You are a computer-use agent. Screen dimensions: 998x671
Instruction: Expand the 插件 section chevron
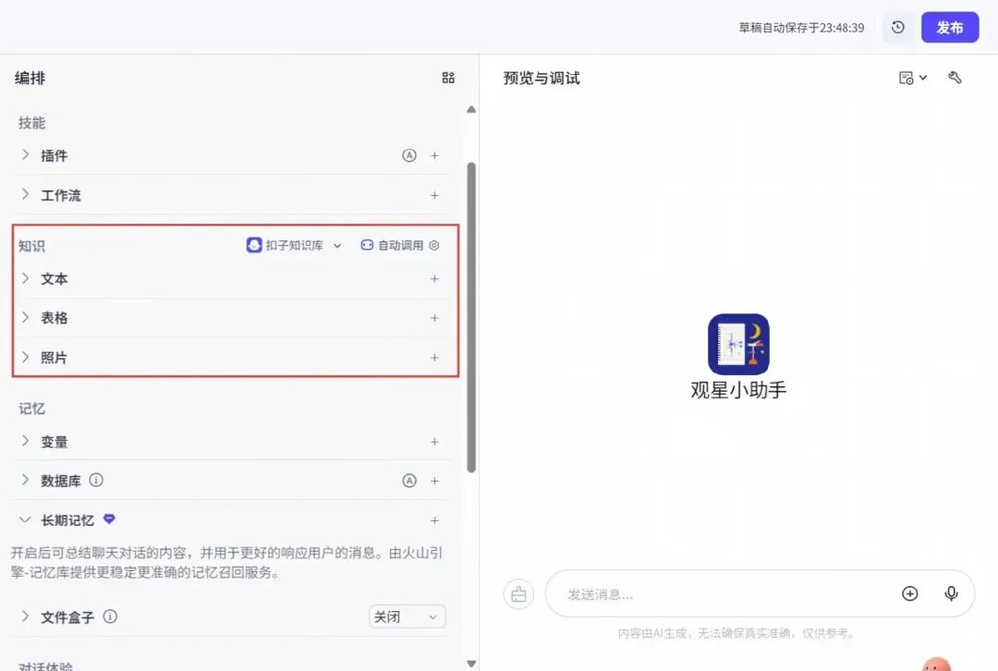pyautogui.click(x=26, y=154)
